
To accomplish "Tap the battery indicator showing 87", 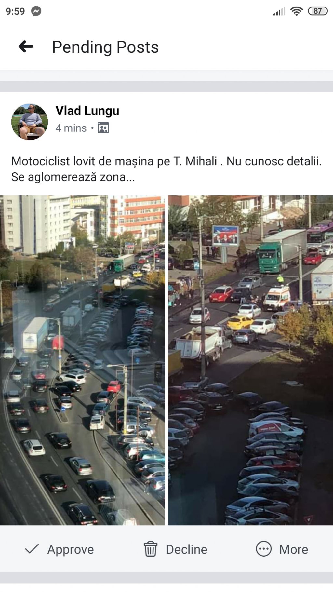I will (318, 11).
